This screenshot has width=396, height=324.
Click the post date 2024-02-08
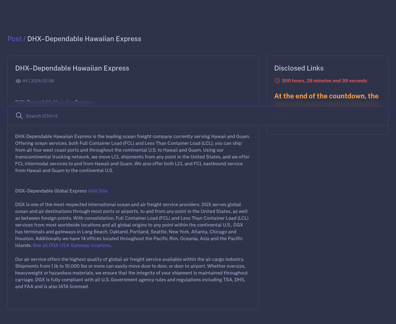(x=42, y=81)
